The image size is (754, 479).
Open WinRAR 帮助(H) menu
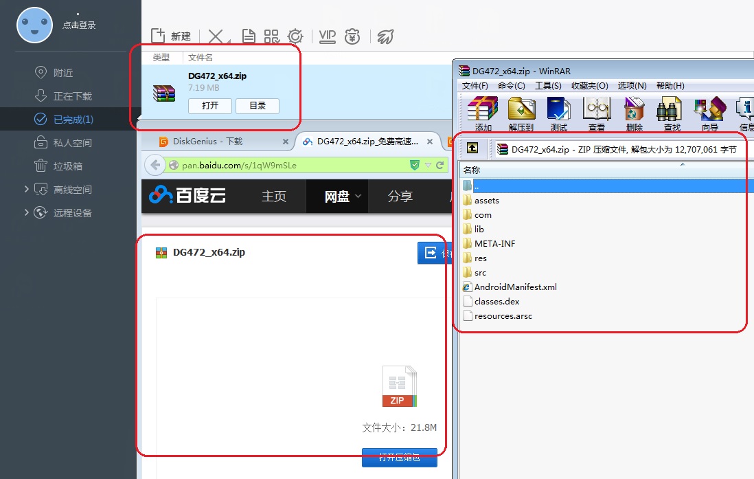(670, 86)
